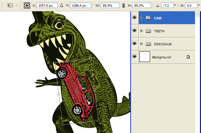Click the rotation angle icon
Viewport: 201px width, 133px height.
[157, 5]
